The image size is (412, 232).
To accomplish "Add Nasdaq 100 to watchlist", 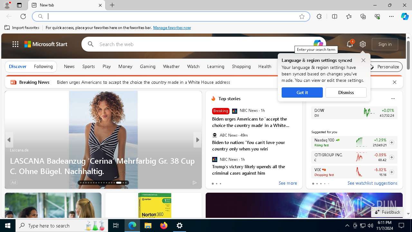I will click(392, 142).
